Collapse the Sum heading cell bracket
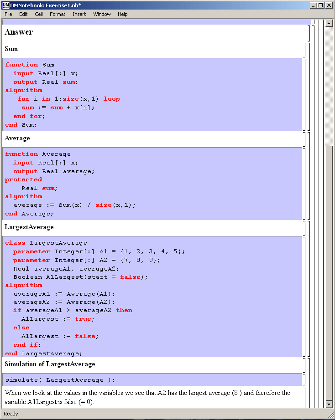Image resolution: width=335 pixels, height=420 pixels. coord(305,49)
